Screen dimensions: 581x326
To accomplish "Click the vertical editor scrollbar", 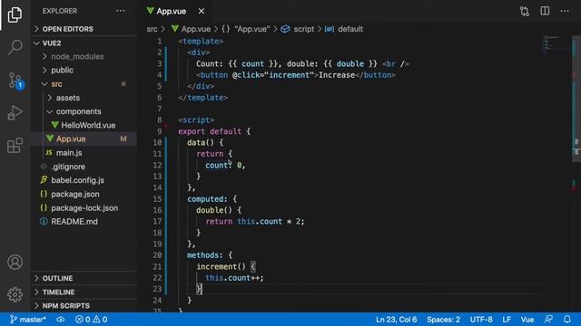I will 576,99.
